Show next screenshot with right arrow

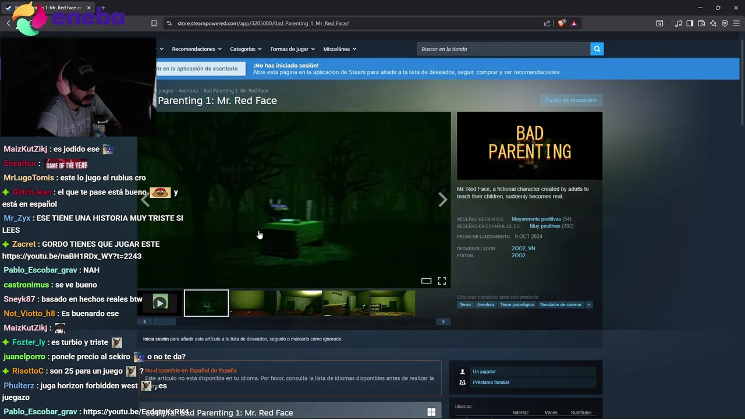click(442, 200)
